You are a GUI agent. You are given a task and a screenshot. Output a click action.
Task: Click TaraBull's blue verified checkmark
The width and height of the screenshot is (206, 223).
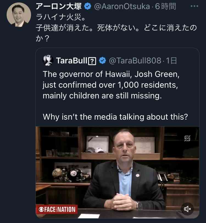(102, 60)
